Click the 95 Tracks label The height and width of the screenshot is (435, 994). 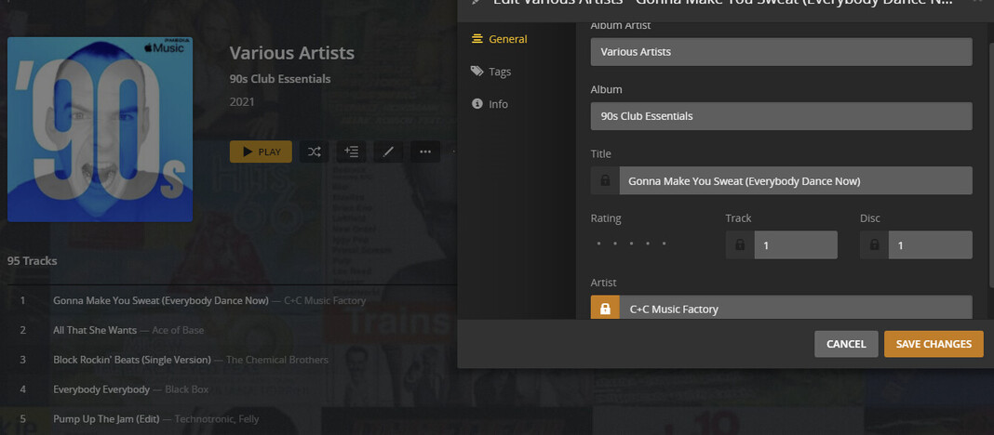coord(33,261)
